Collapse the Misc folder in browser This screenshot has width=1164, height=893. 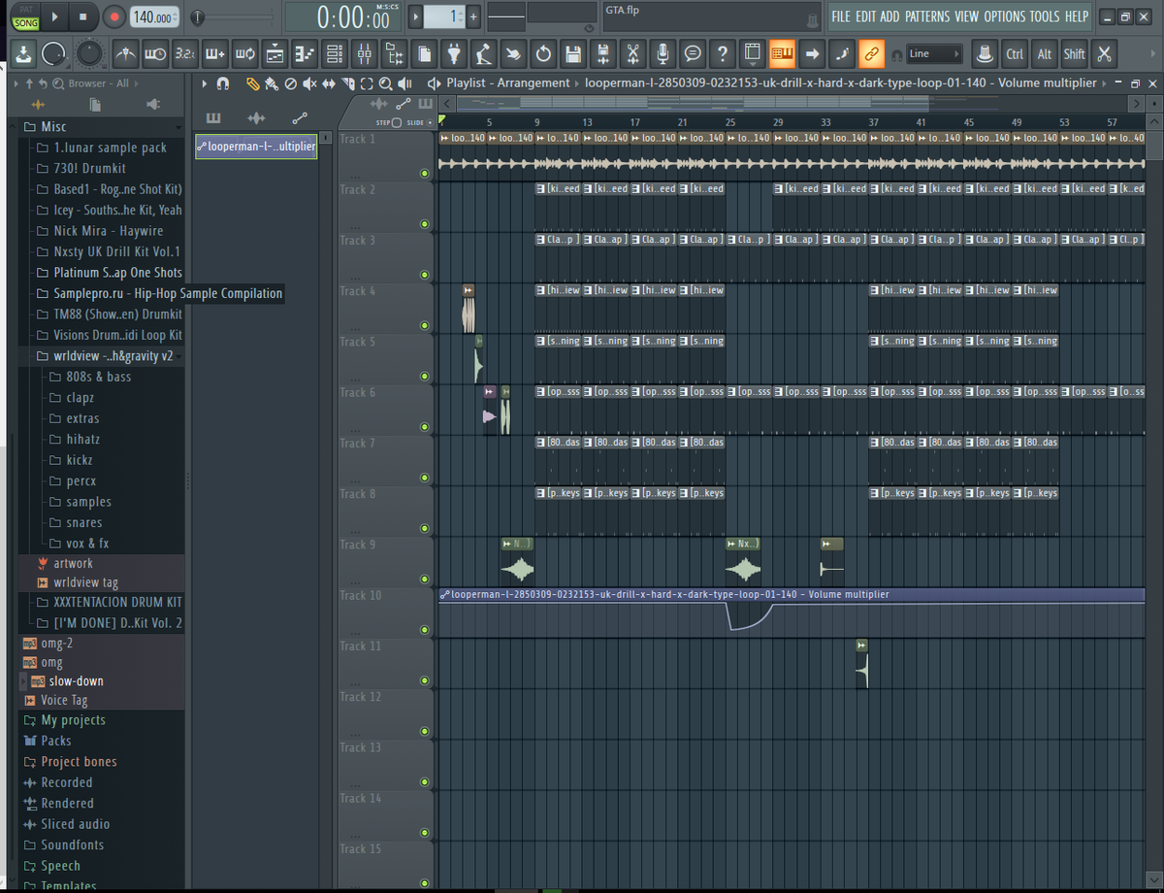tap(53, 127)
